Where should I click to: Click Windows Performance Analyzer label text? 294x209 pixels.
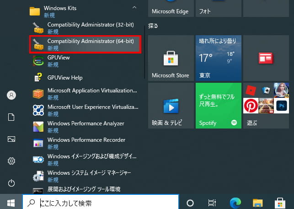click(x=86, y=123)
